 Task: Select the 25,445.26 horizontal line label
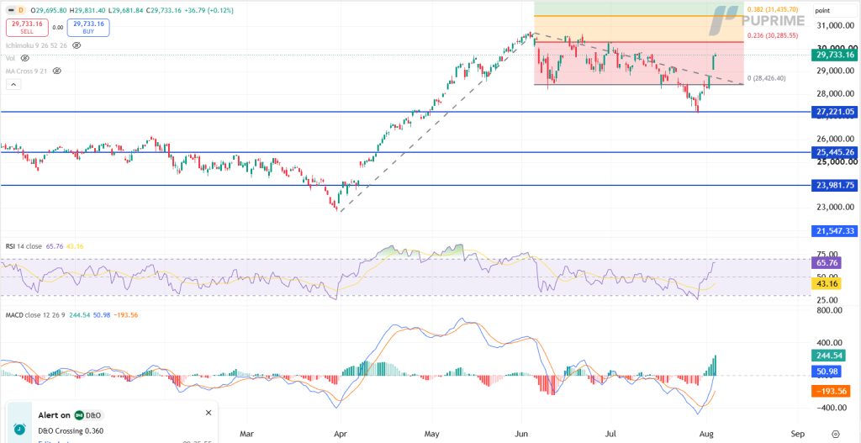coord(833,152)
